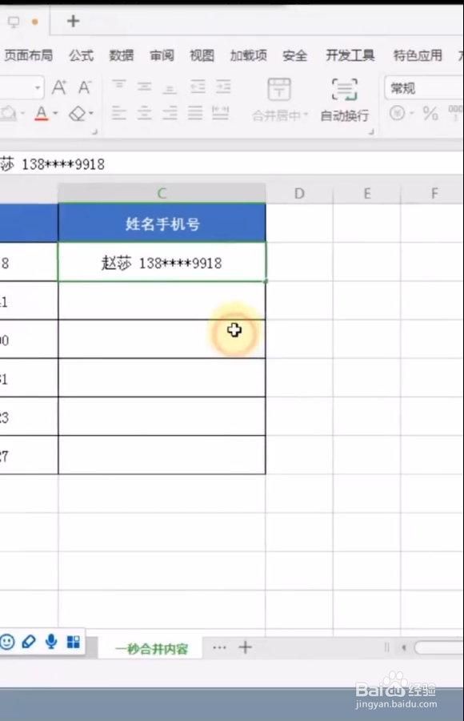Click the 合并居中 merge icon

[x=279, y=89]
